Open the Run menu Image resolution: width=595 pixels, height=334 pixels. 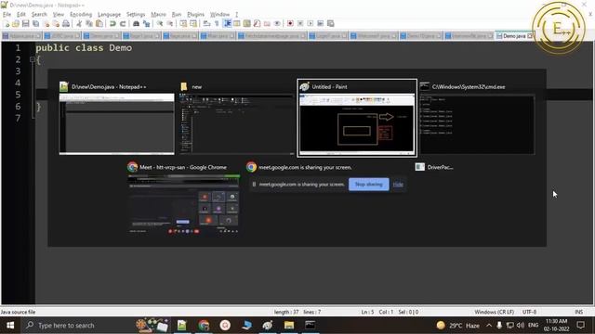pyautogui.click(x=177, y=15)
